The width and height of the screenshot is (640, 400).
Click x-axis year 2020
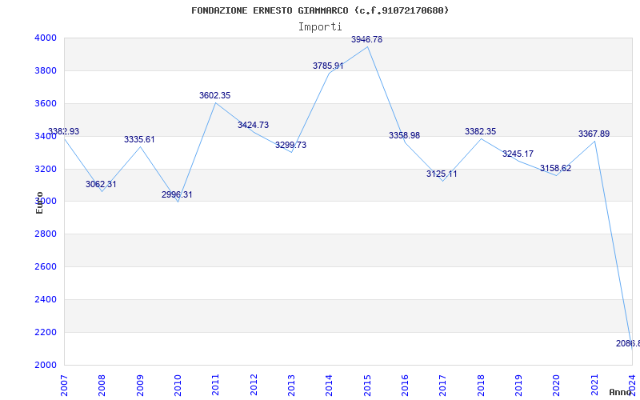[556, 386]
